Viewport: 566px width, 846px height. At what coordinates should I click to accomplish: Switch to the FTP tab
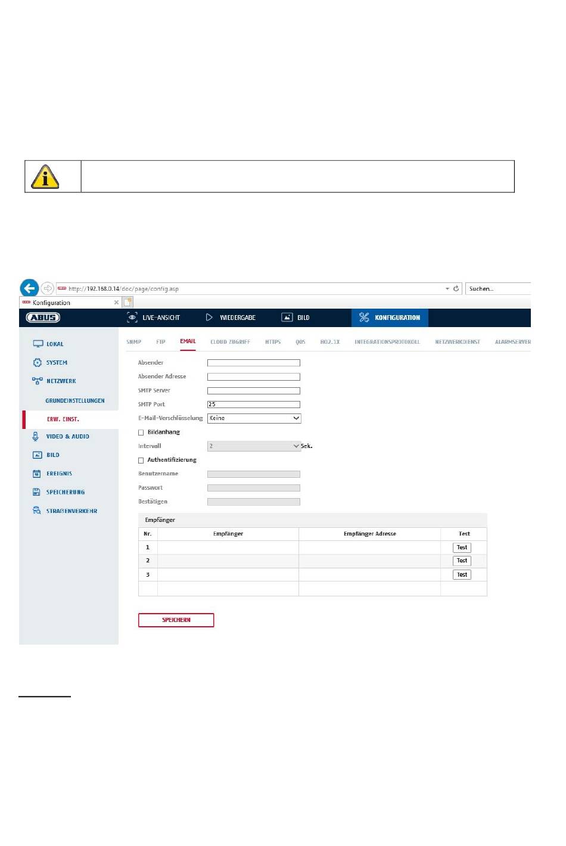click(x=160, y=342)
